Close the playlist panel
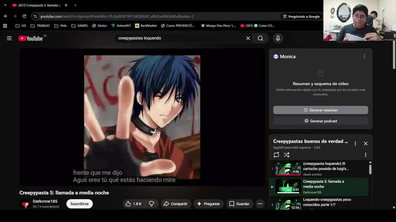 [366, 143]
